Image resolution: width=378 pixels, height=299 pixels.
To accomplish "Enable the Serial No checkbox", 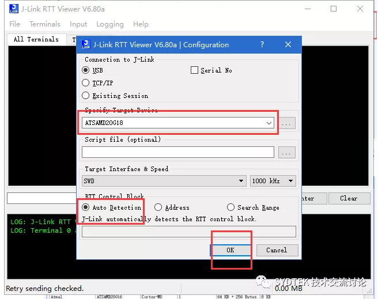I will pyautogui.click(x=194, y=70).
